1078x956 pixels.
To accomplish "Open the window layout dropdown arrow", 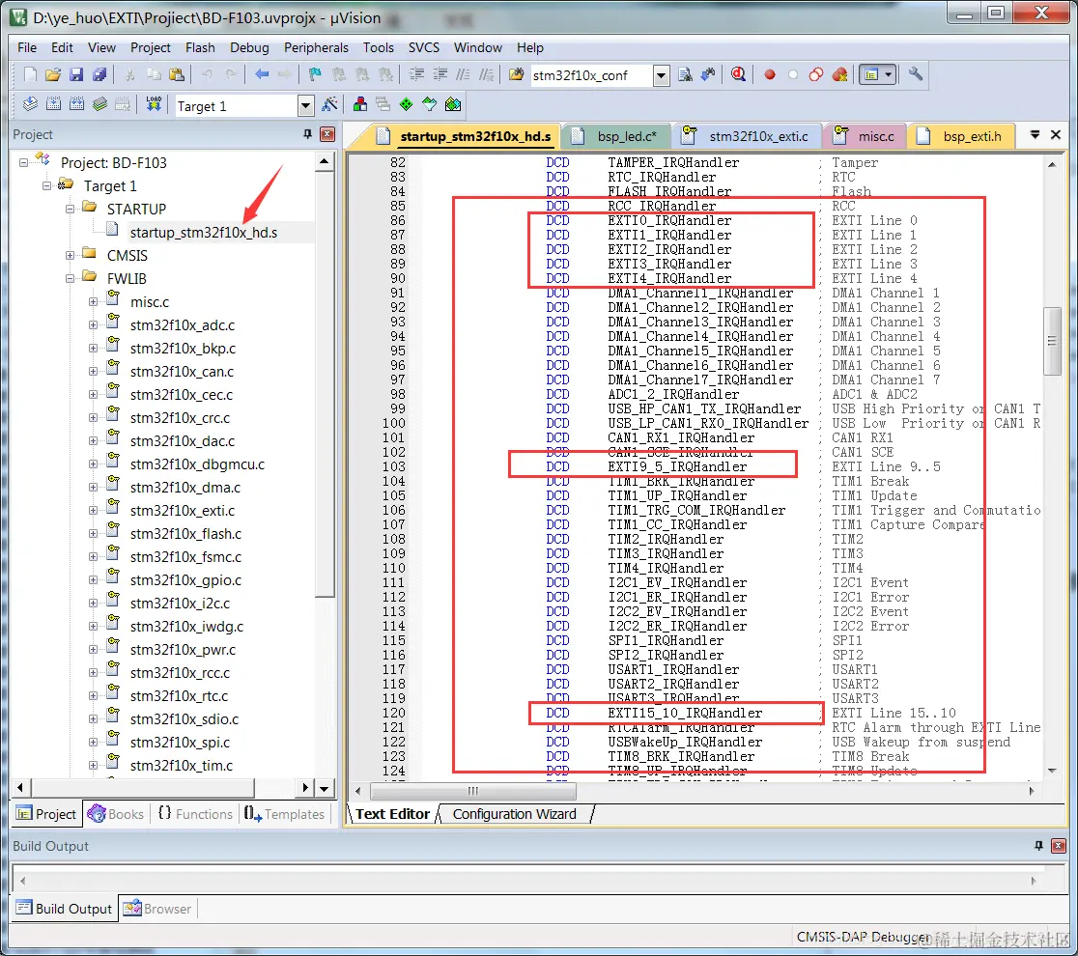I will pyautogui.click(x=889, y=74).
